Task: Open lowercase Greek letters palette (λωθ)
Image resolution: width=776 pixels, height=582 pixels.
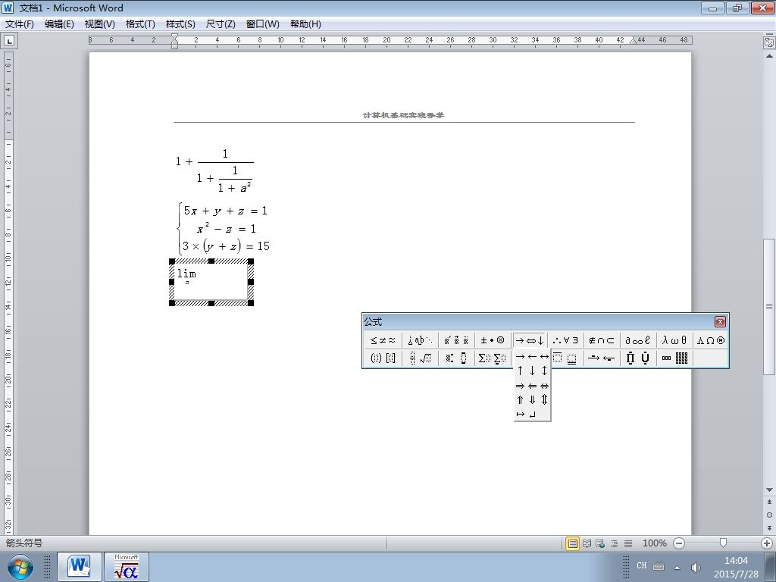Action: coord(674,340)
